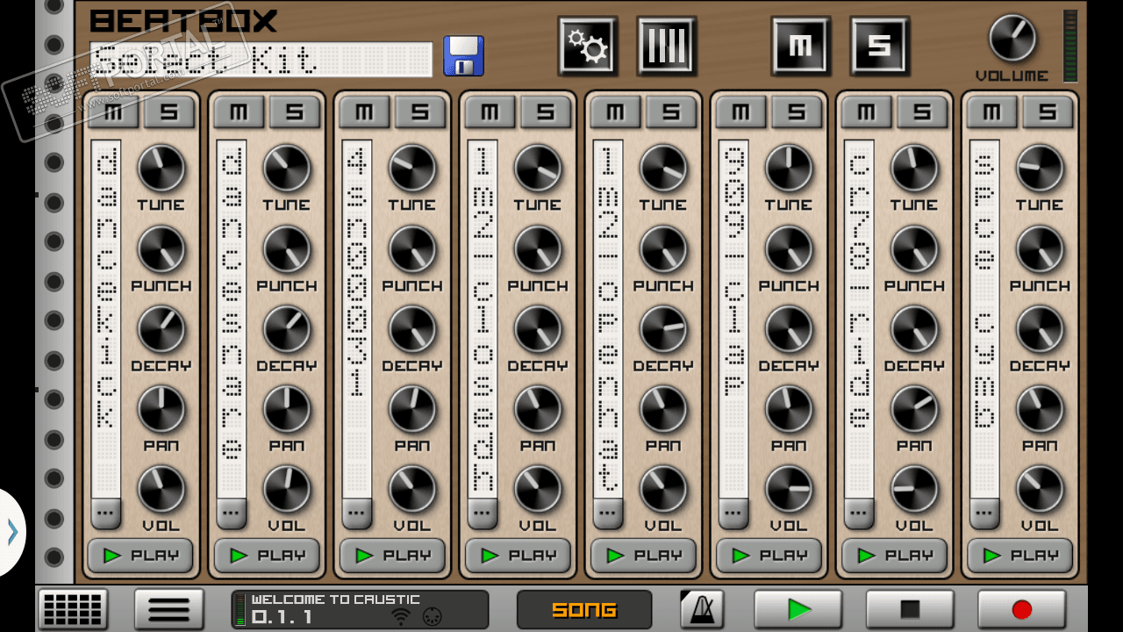Click the master Volume knob

[x=1012, y=39]
